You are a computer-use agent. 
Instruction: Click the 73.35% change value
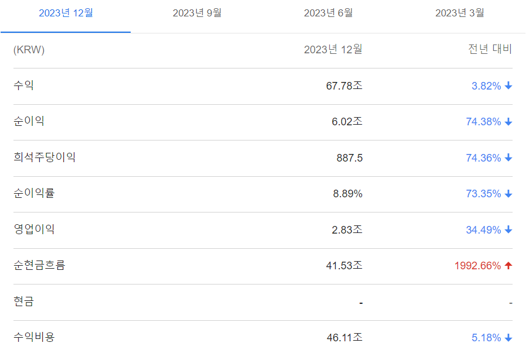point(483,194)
